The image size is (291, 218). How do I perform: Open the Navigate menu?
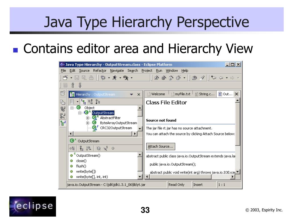117,71
